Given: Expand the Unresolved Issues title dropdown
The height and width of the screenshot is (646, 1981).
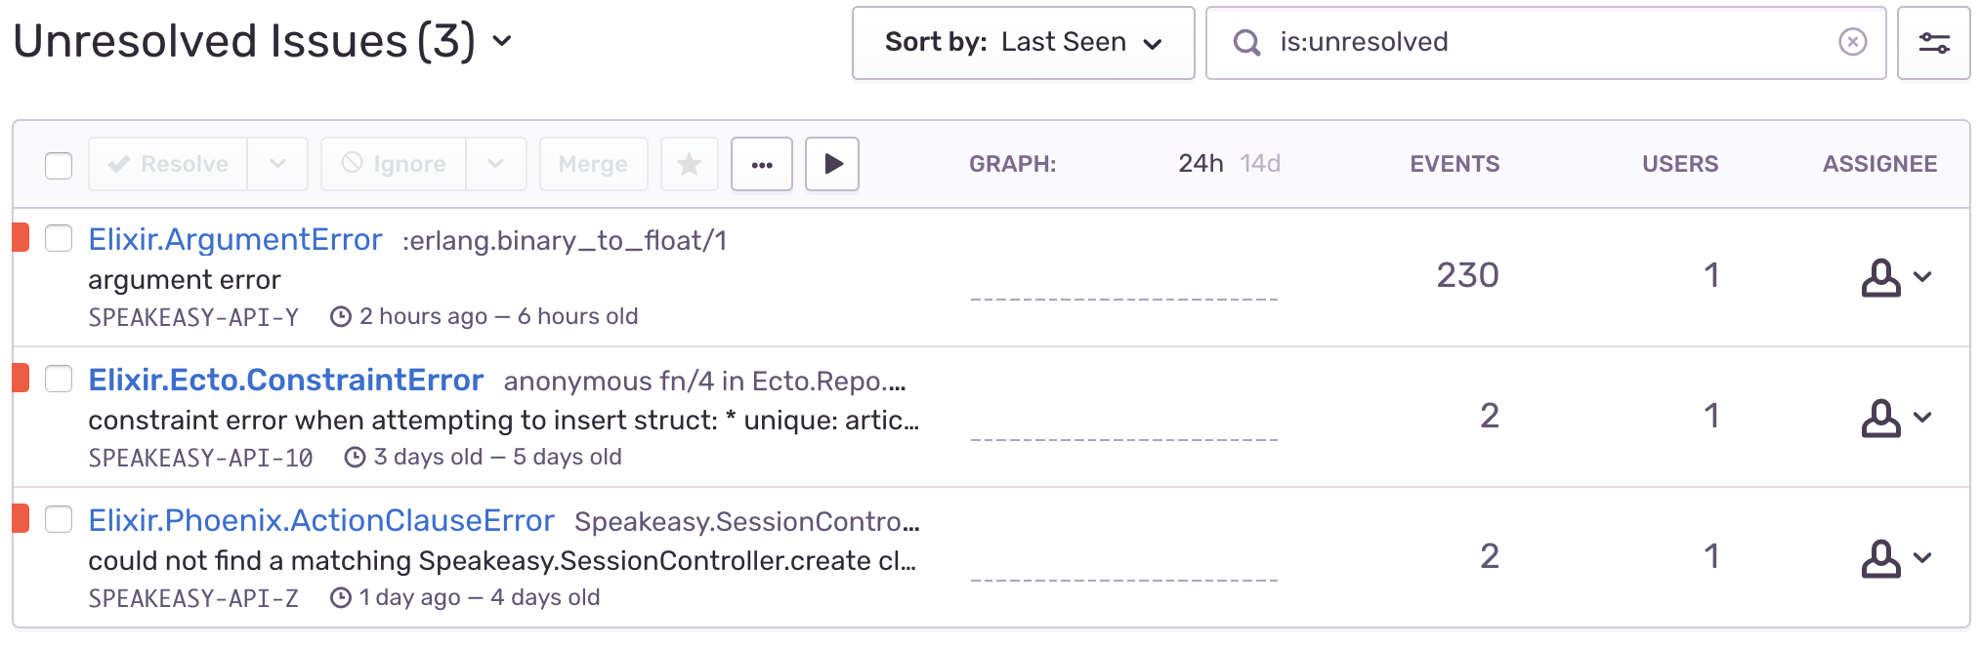Looking at the screenshot, I should (502, 41).
